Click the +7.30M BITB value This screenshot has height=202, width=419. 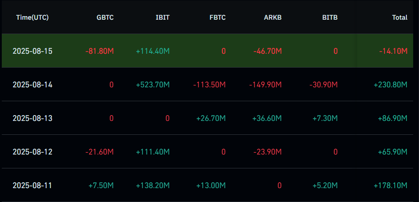(325, 118)
